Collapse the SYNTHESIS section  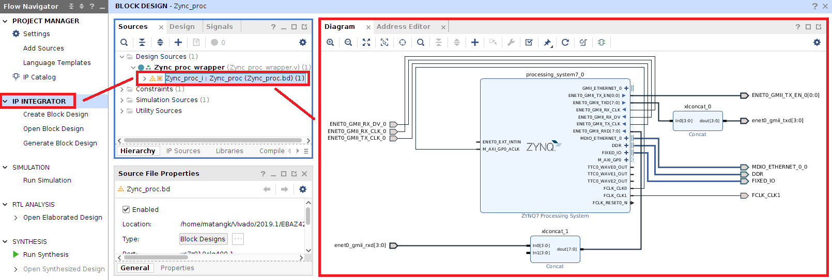click(x=5, y=242)
